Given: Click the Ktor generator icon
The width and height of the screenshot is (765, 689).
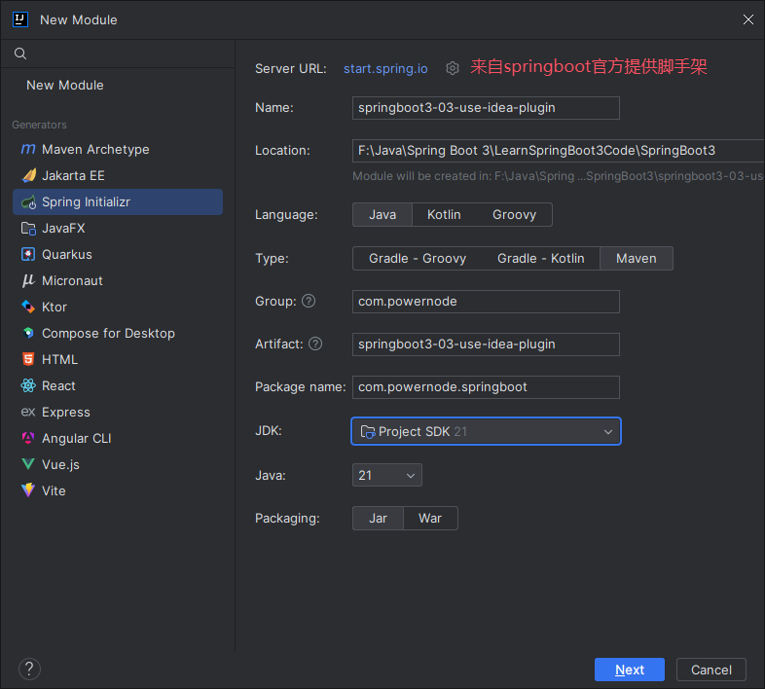Looking at the screenshot, I should pyautogui.click(x=28, y=308).
